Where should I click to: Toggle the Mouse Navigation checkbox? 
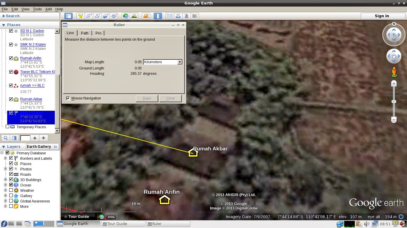[68, 98]
